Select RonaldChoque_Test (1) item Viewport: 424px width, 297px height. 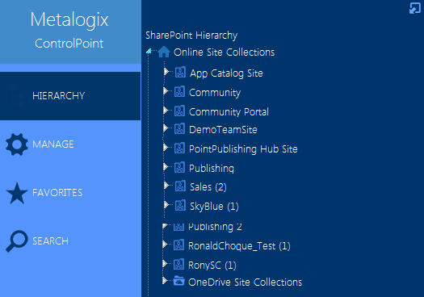(x=239, y=246)
